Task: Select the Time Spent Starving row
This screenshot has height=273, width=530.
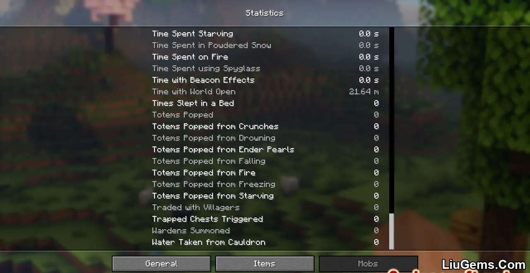Action: click(265, 34)
